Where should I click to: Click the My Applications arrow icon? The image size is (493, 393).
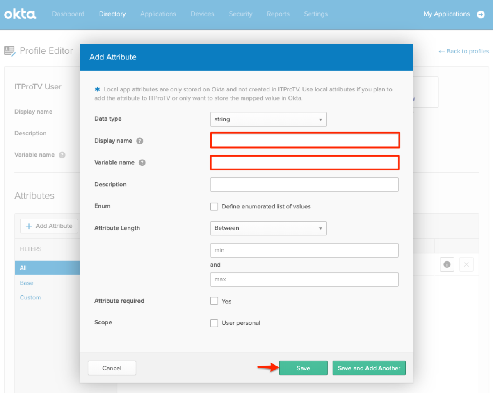click(x=481, y=14)
